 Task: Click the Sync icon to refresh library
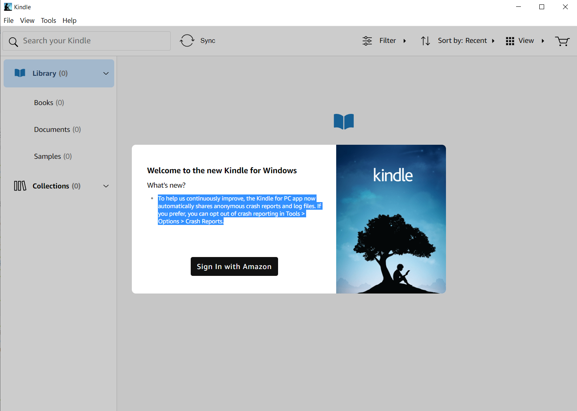point(187,40)
